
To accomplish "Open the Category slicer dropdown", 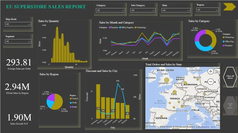I will (110, 10).
